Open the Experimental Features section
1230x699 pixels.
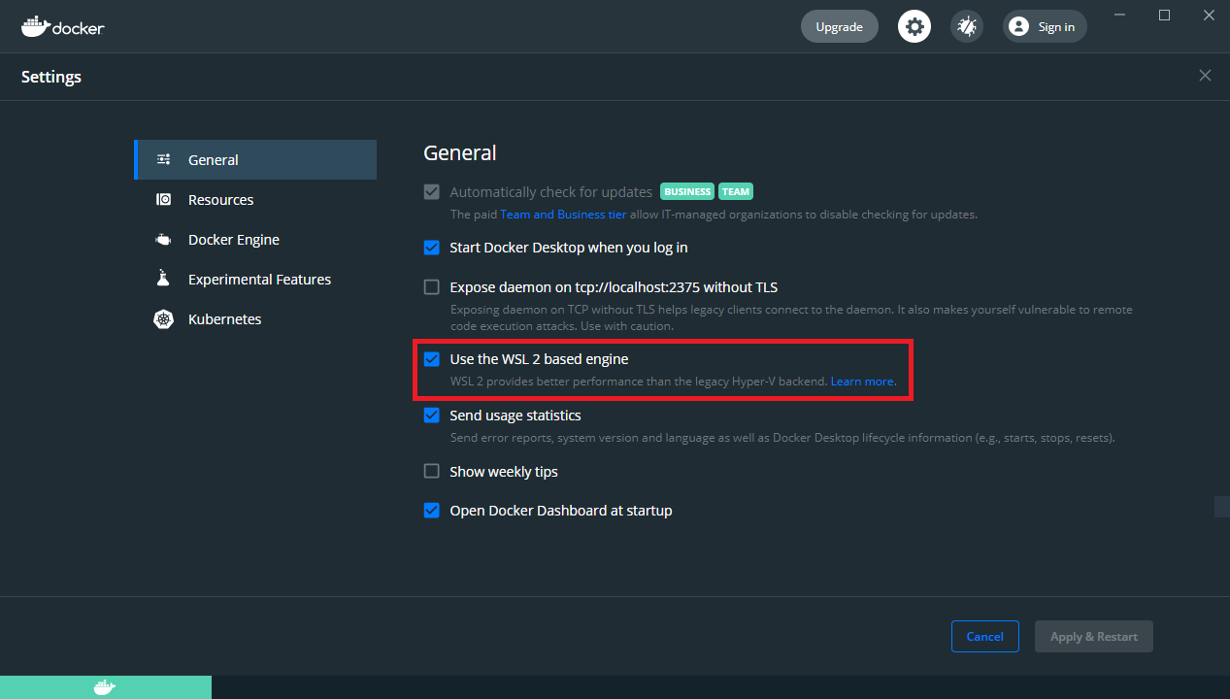259,279
